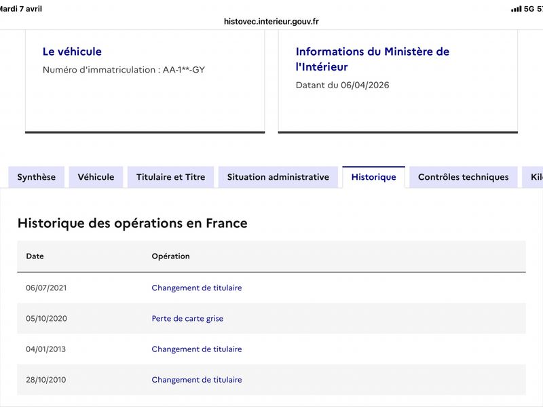Click the Informations du Ministère de l'Intérieur heading
543x407 pixels.
372,59
